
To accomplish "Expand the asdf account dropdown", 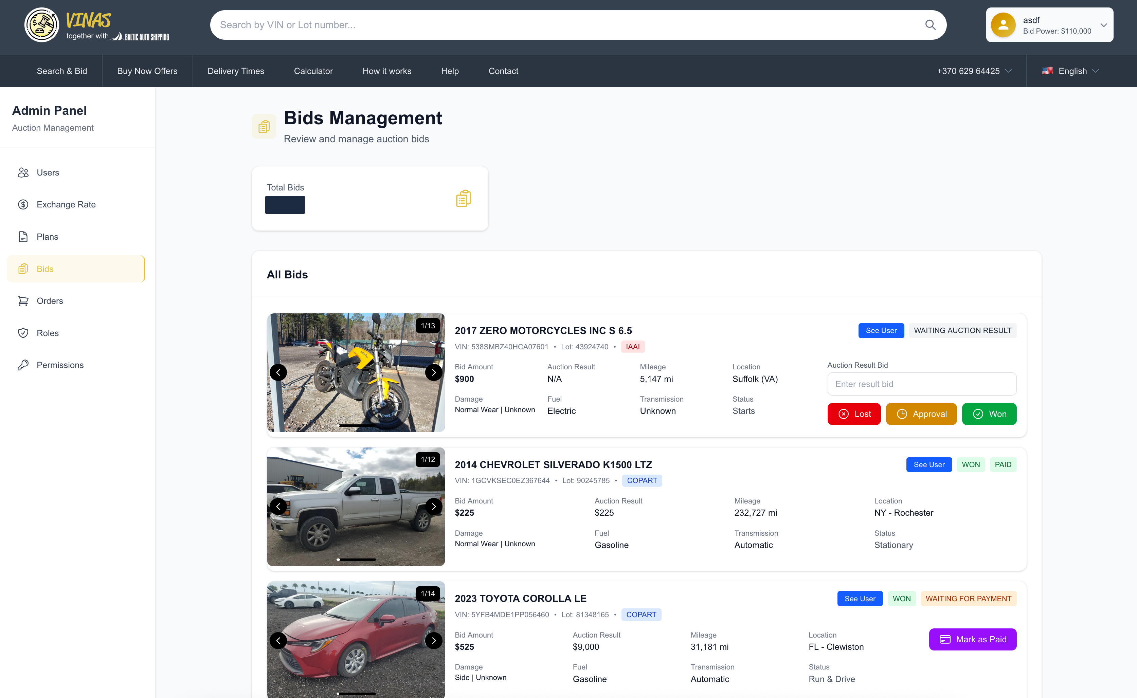I will point(1103,25).
